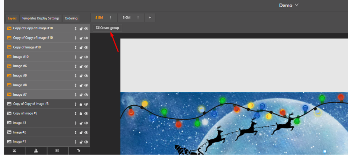Click the group icon inside Create group button
Screen dimensions: 348x155
(x=98, y=28)
